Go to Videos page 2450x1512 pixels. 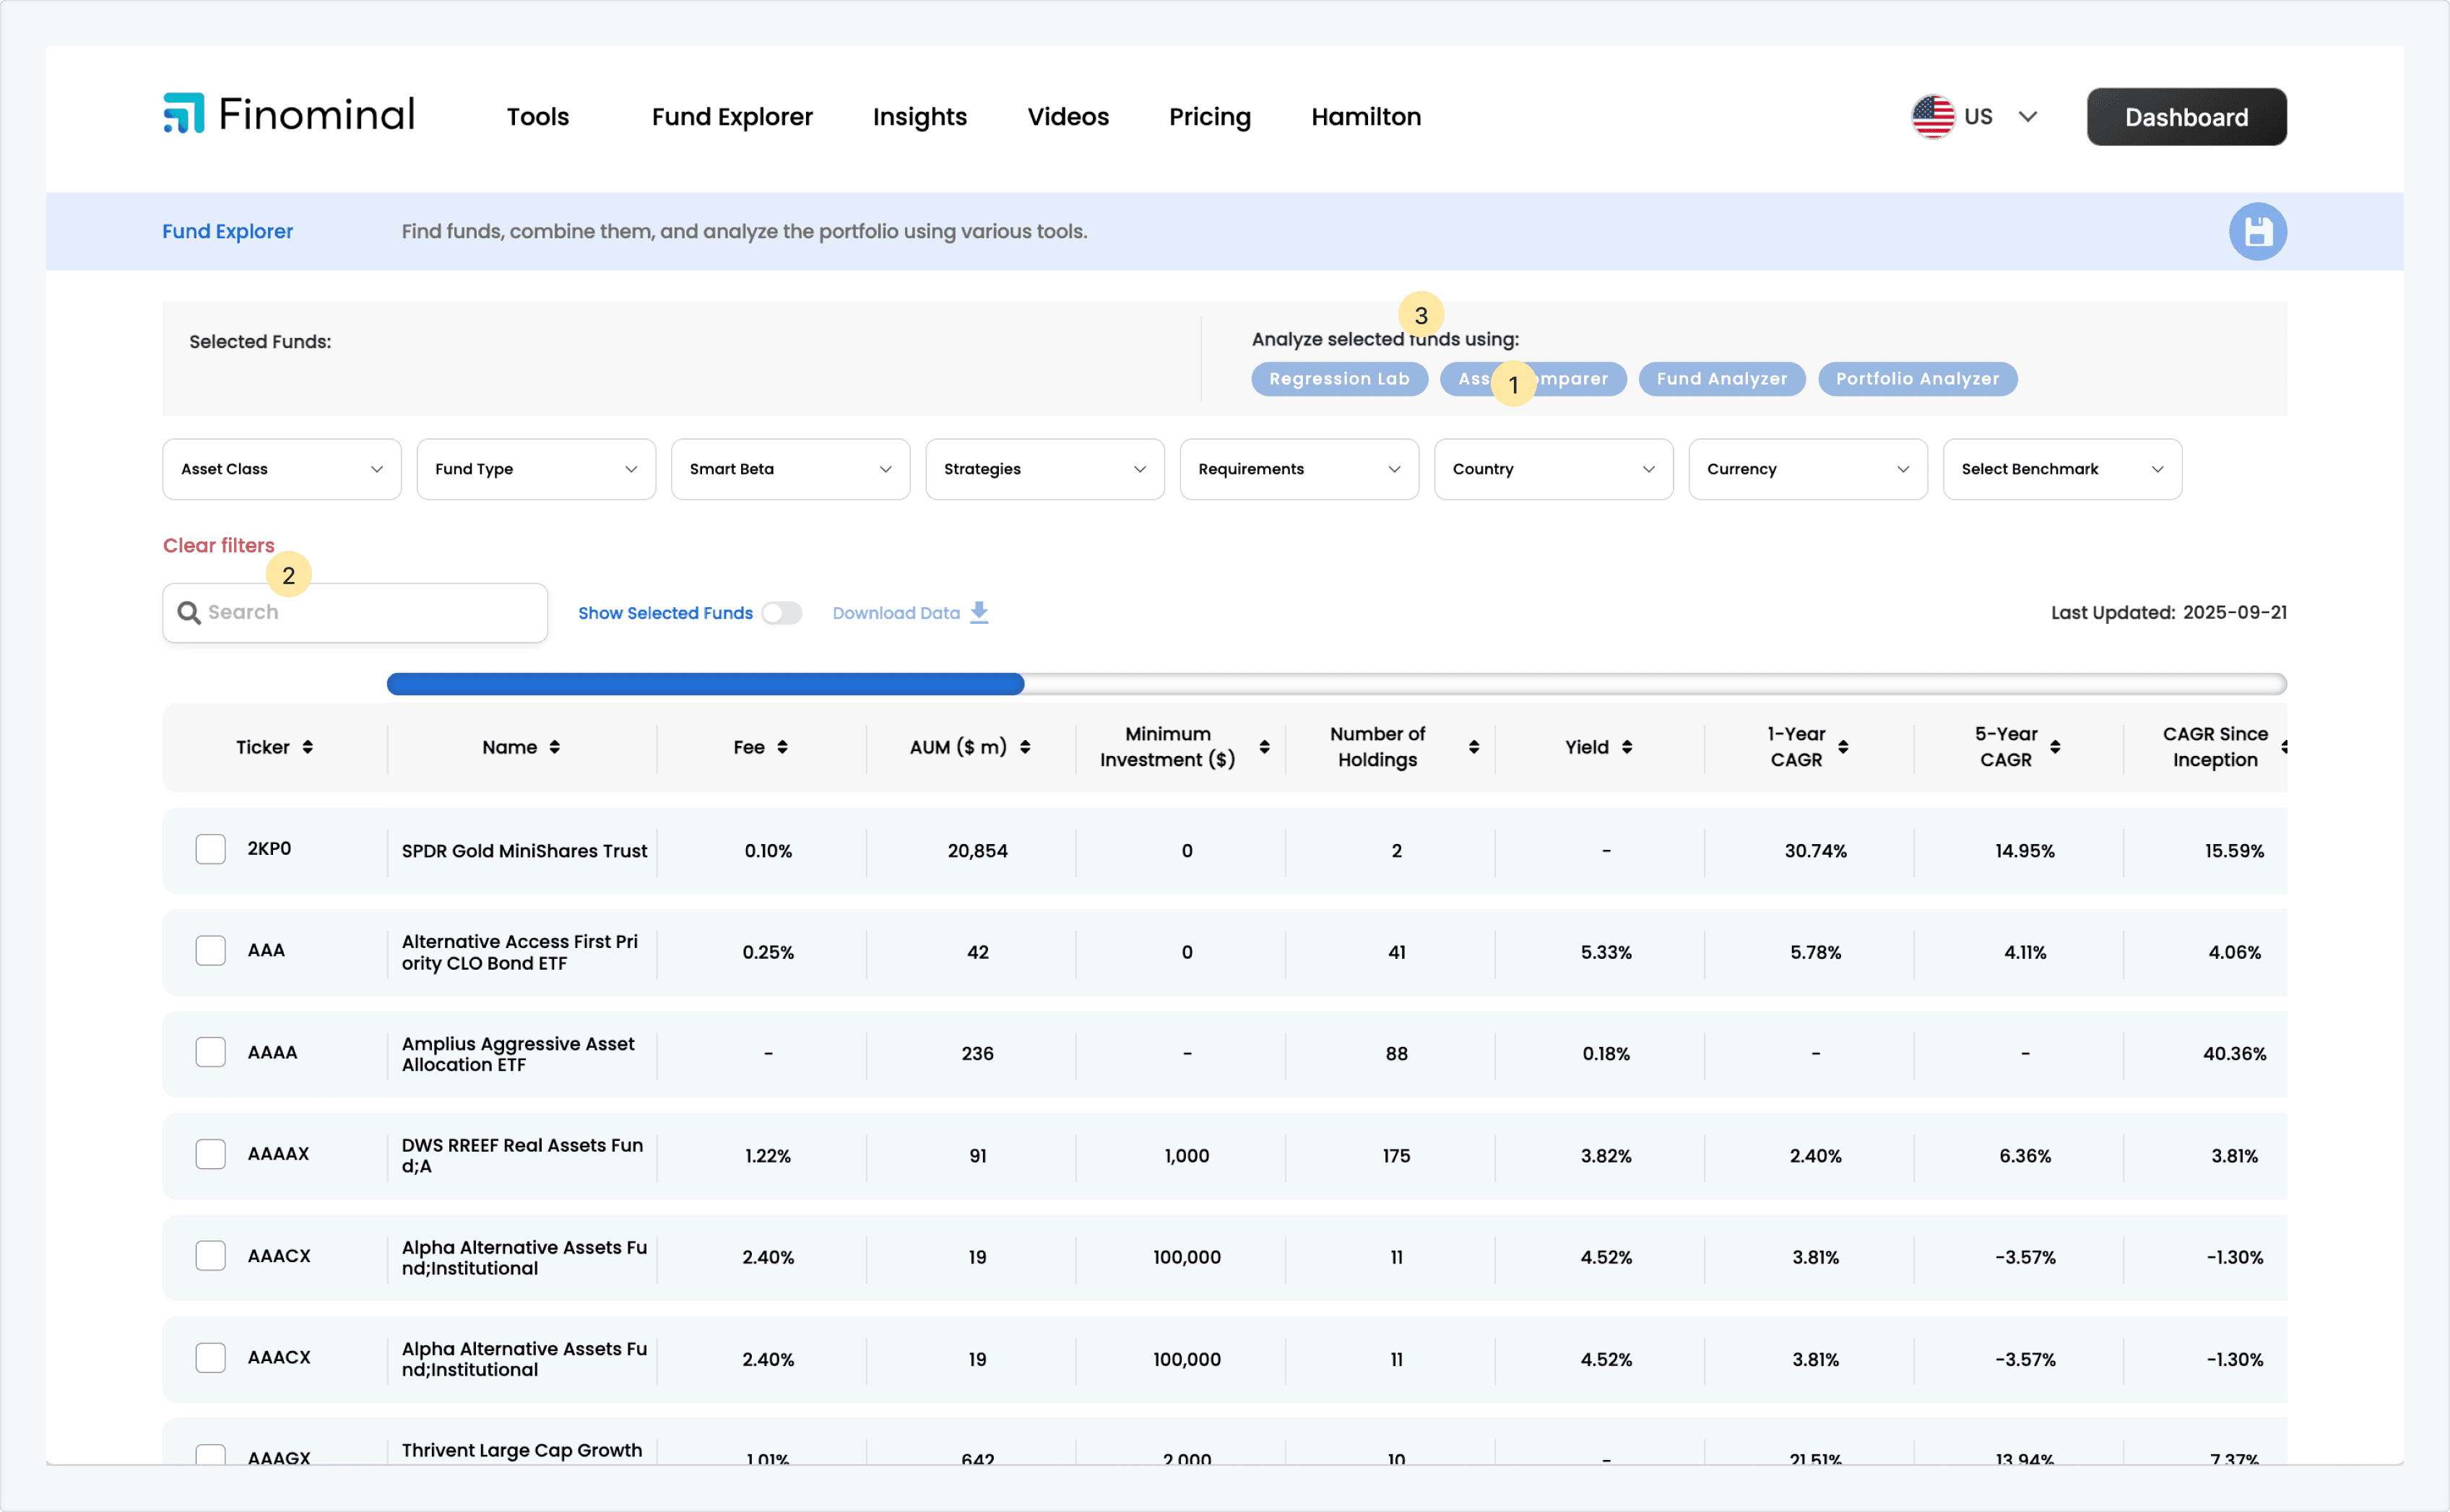coord(1068,117)
